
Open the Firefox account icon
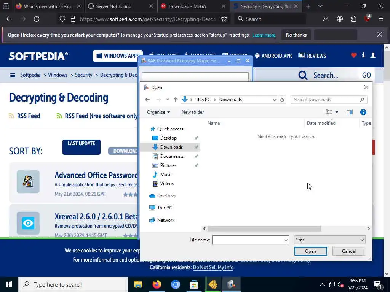click(x=340, y=19)
